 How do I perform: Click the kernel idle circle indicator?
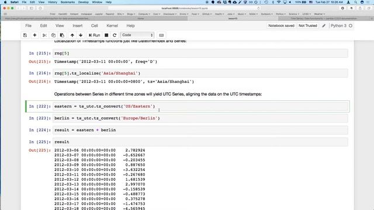351,26
